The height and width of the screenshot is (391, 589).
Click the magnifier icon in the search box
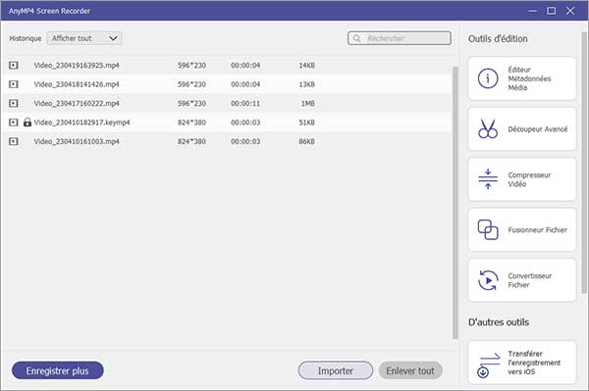click(x=357, y=38)
